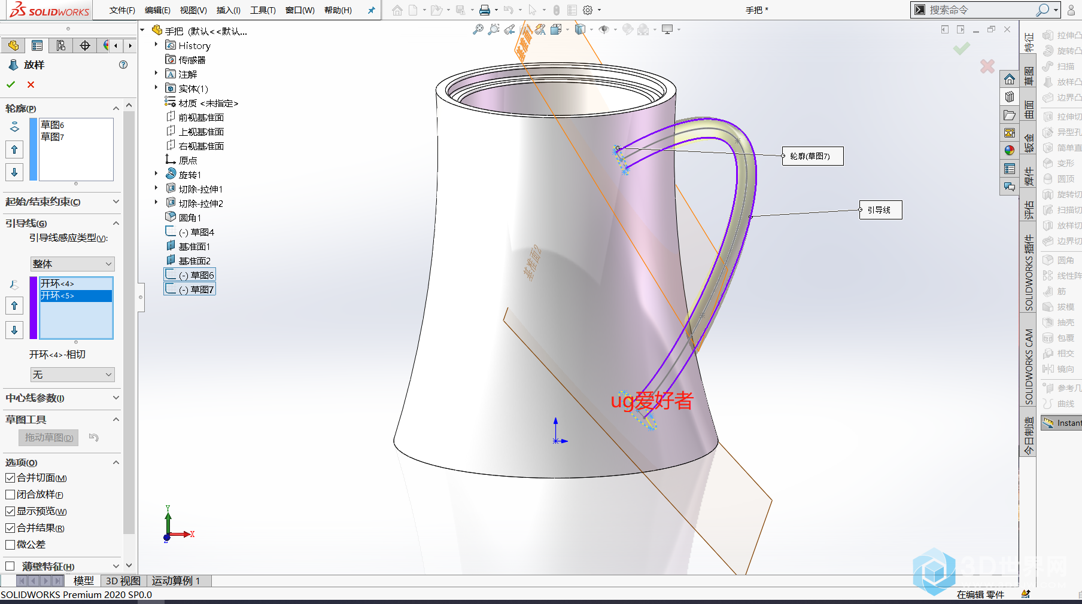Open the 编辑(E) menu
Viewport: 1082px width, 604px height.
(x=157, y=10)
